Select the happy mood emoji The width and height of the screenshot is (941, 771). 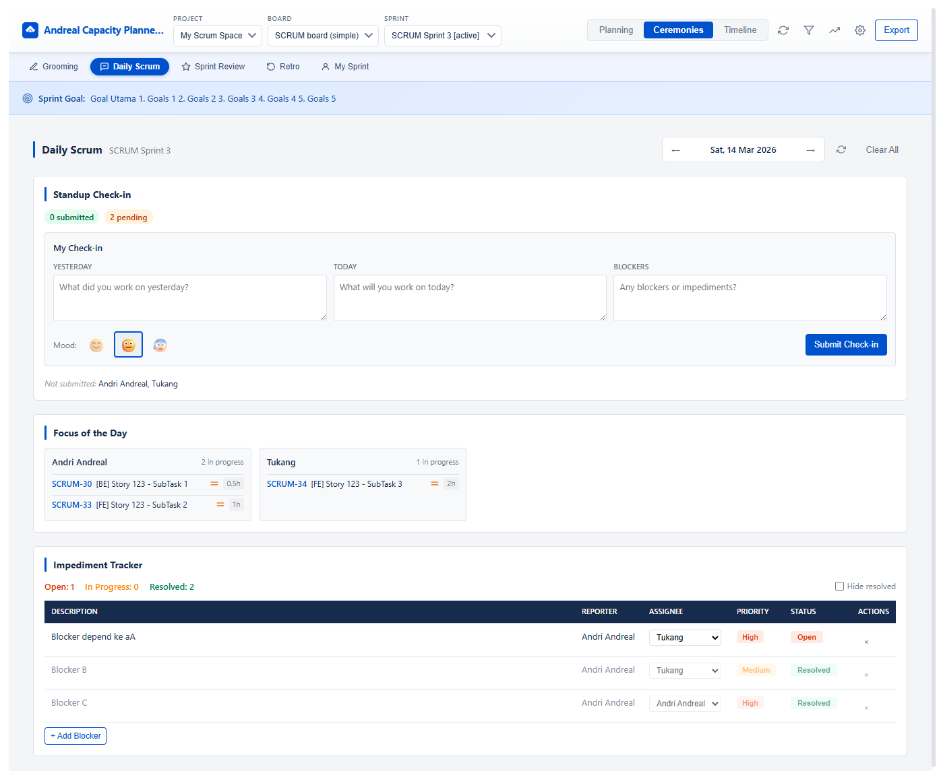[x=96, y=345]
